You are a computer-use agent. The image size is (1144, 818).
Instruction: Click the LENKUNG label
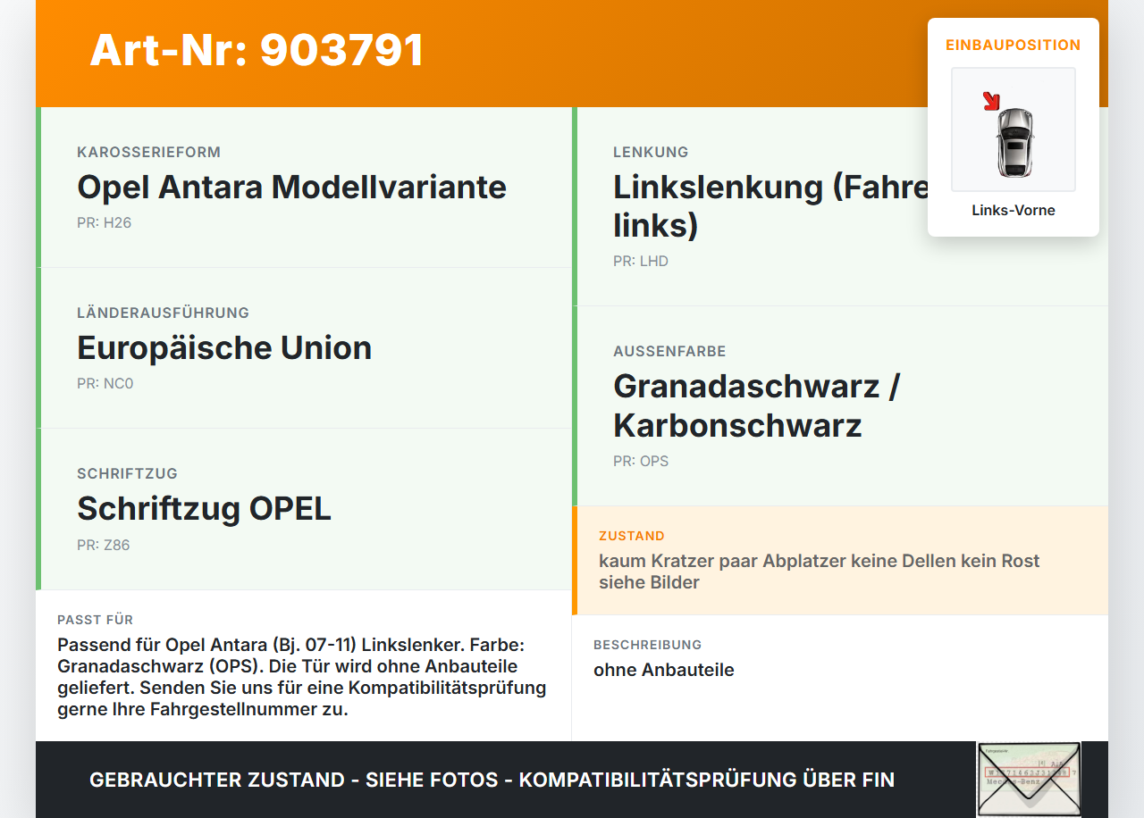tap(651, 152)
